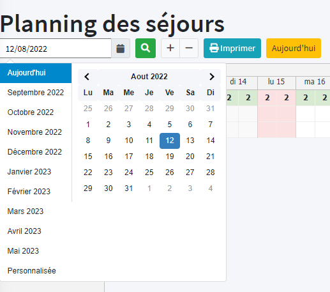Print the planning with Imprimer button

click(232, 48)
